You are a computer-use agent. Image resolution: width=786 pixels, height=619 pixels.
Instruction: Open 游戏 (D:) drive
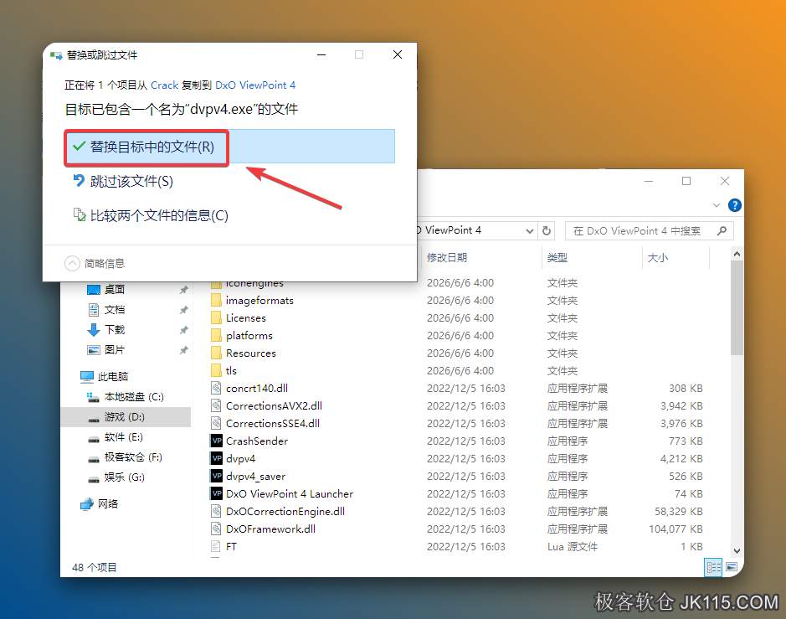coord(126,417)
